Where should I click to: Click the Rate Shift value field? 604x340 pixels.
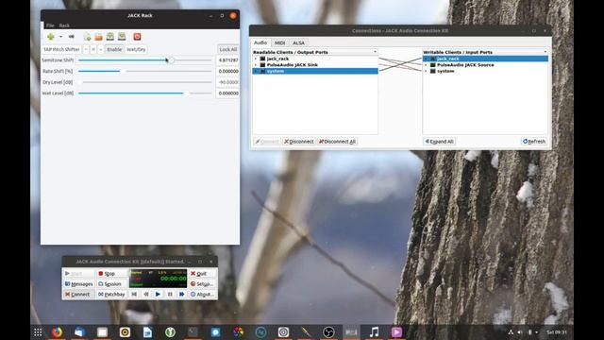tap(227, 72)
